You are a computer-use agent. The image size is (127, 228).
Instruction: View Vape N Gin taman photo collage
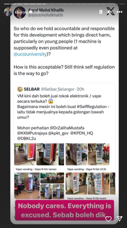39,154
